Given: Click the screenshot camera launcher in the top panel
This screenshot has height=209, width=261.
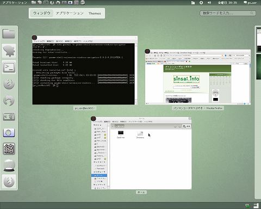Looking at the screenshot, I should click(70, 2).
